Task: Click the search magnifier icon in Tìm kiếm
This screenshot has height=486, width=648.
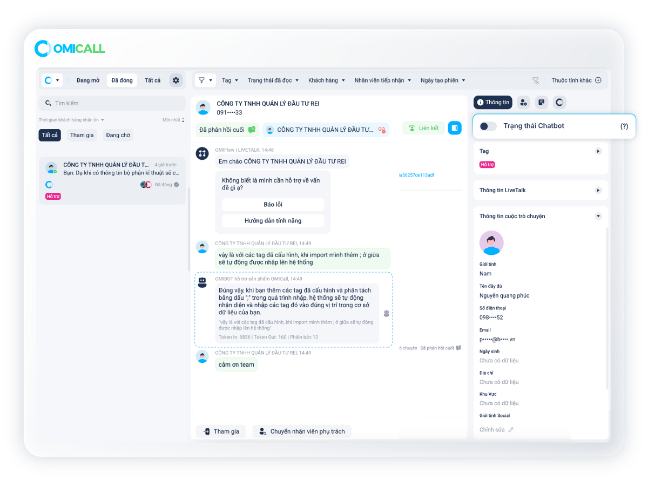Action: click(x=49, y=103)
